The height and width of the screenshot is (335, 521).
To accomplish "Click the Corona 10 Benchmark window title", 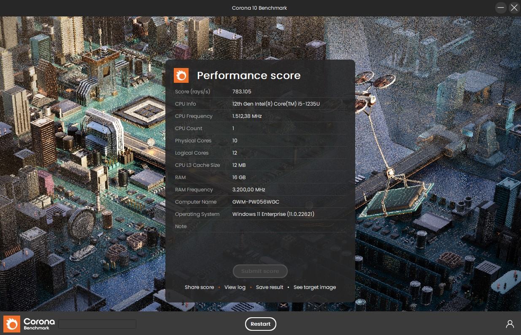I will click(x=259, y=8).
